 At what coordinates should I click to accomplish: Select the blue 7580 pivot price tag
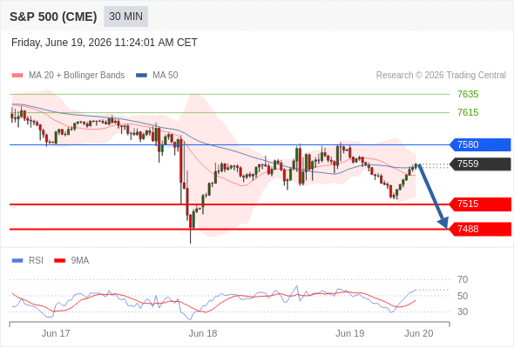click(x=480, y=144)
